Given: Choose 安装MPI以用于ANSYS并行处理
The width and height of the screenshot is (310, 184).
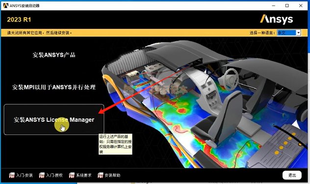Looking at the screenshot, I should tap(54, 87).
